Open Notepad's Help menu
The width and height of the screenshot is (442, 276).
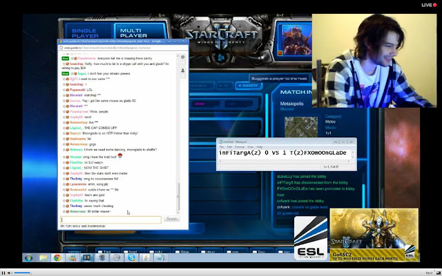pos(260,147)
